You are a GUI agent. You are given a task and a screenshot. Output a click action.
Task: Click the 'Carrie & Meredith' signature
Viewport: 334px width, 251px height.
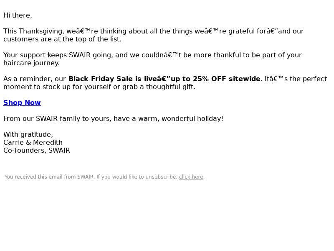(x=33, y=143)
